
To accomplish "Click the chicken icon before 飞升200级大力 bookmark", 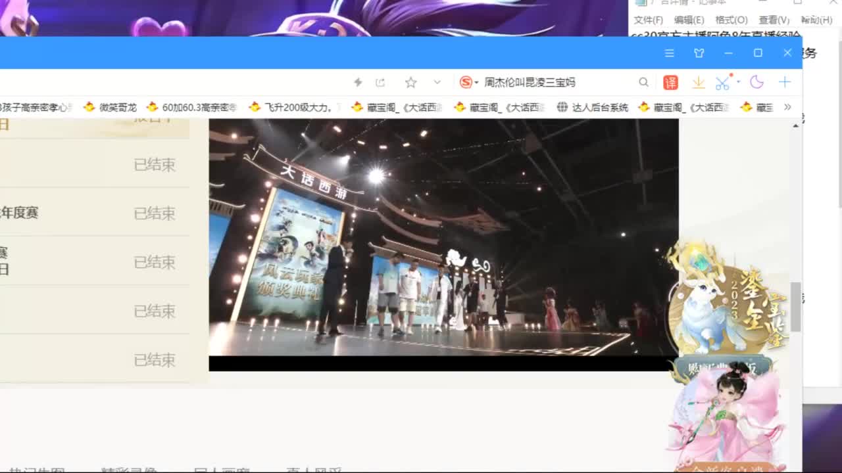I will click(255, 107).
